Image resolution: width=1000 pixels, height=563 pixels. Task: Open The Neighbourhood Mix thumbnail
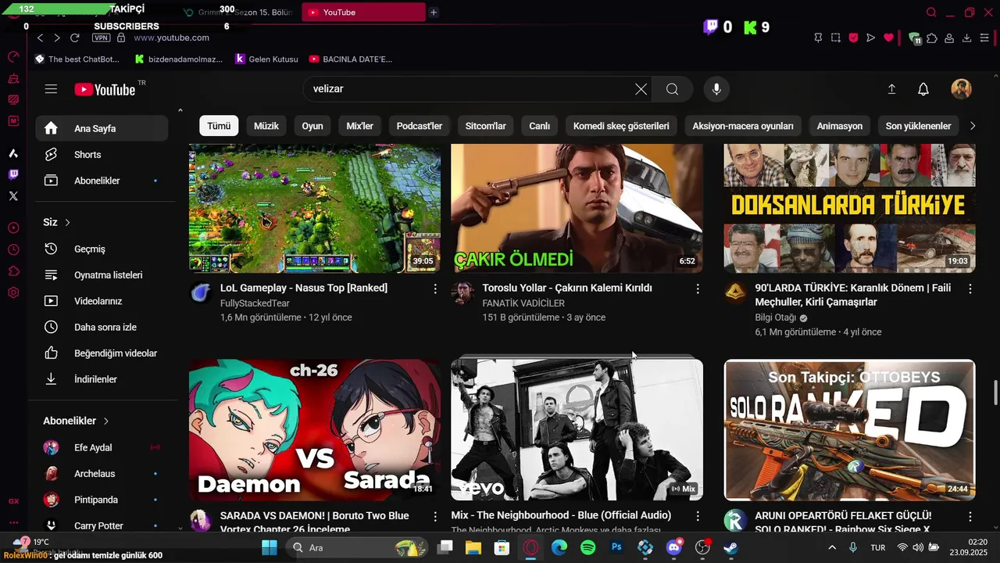tap(577, 429)
